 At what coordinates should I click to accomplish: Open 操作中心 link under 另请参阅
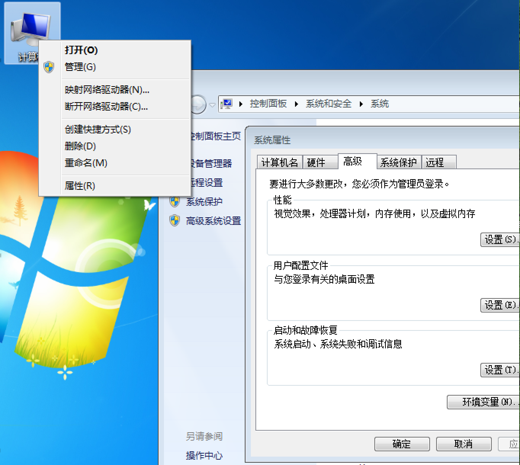click(x=204, y=455)
